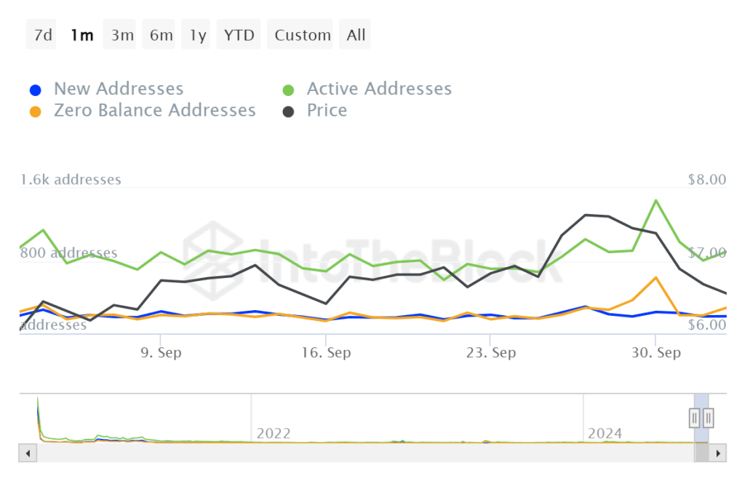Click the orange Zero Balance legend dot
Screen dimensions: 745x492
35,111
